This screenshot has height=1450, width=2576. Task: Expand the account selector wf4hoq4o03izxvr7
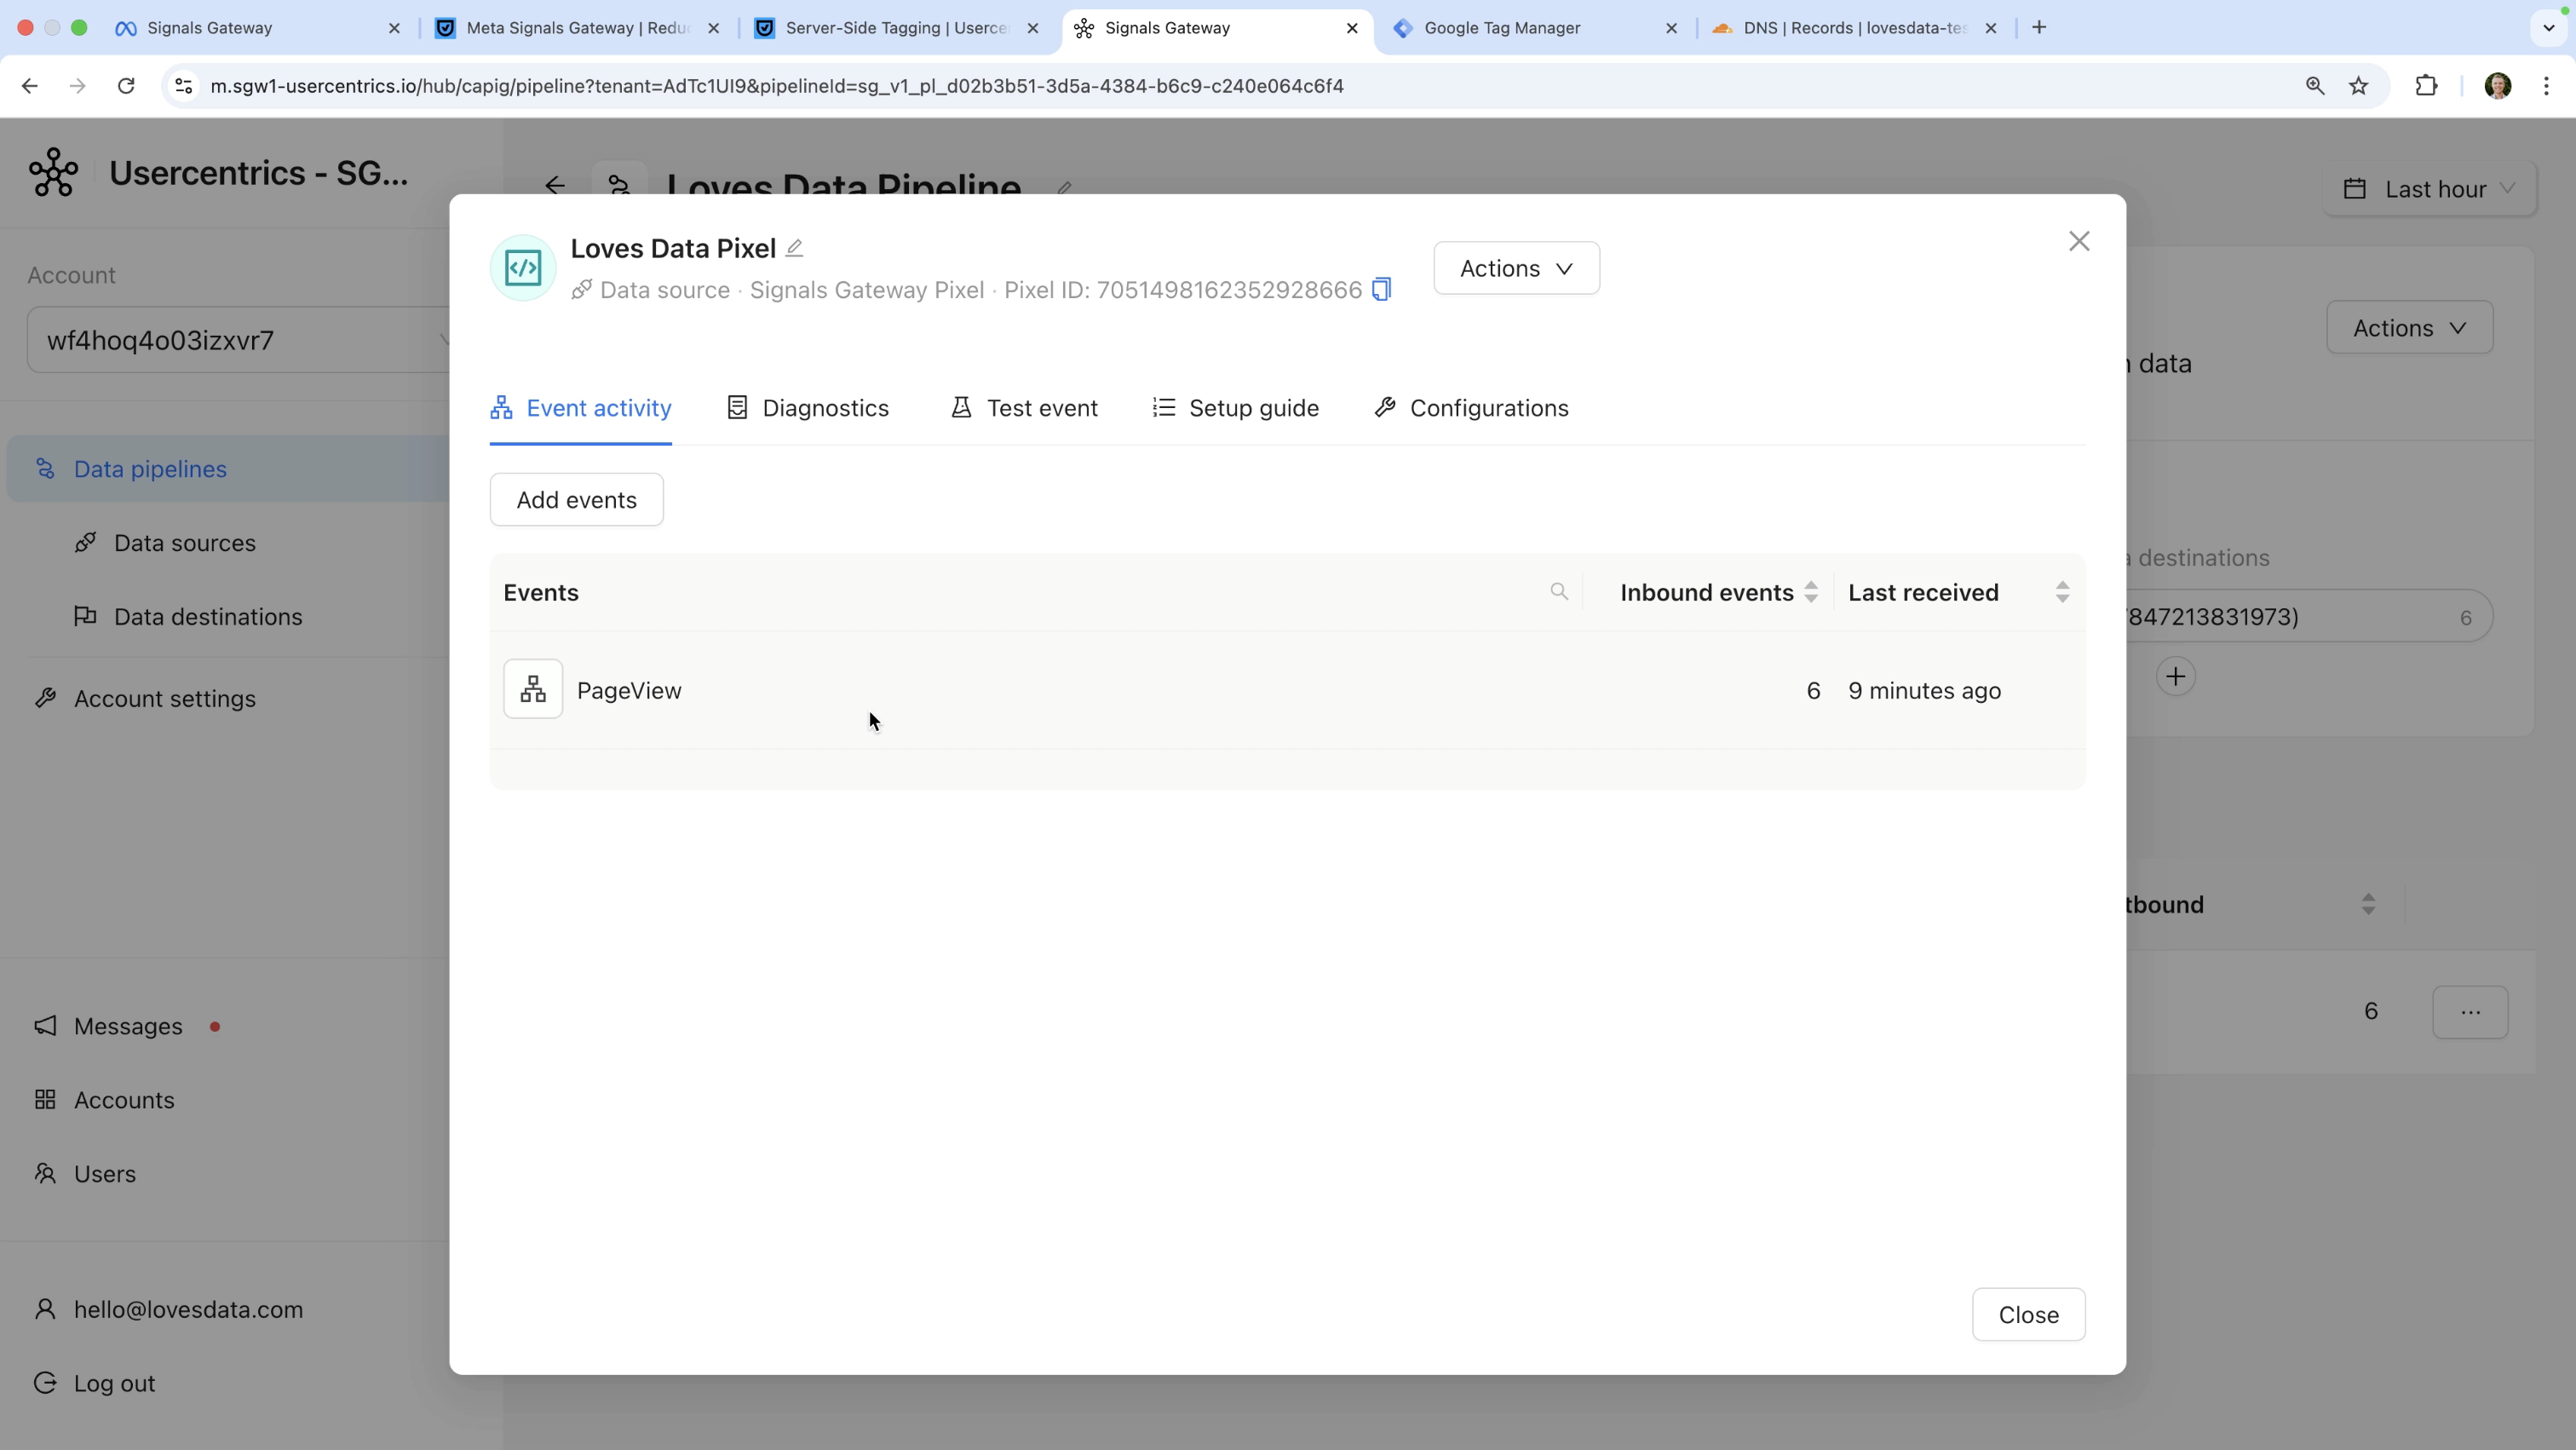click(x=240, y=340)
